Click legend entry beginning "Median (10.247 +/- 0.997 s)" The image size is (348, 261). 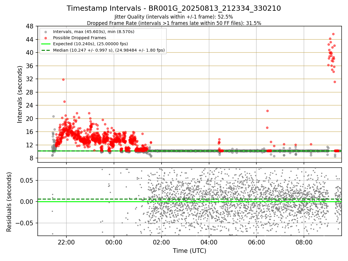[109, 50]
